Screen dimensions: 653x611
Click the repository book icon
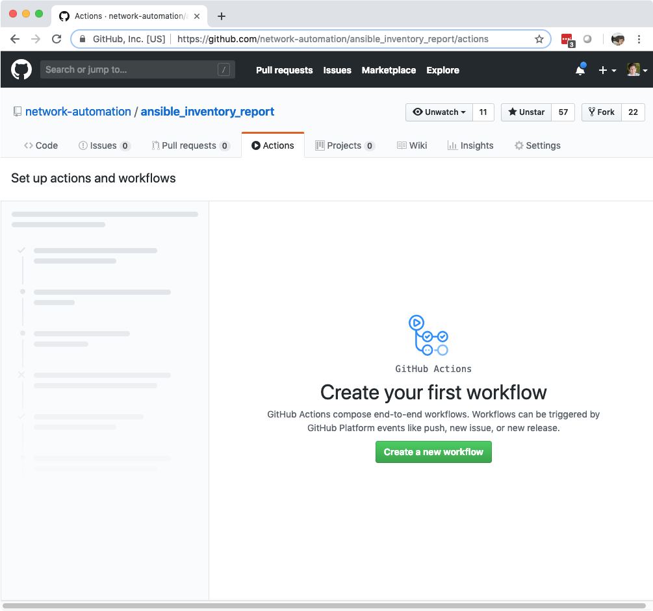tap(18, 112)
